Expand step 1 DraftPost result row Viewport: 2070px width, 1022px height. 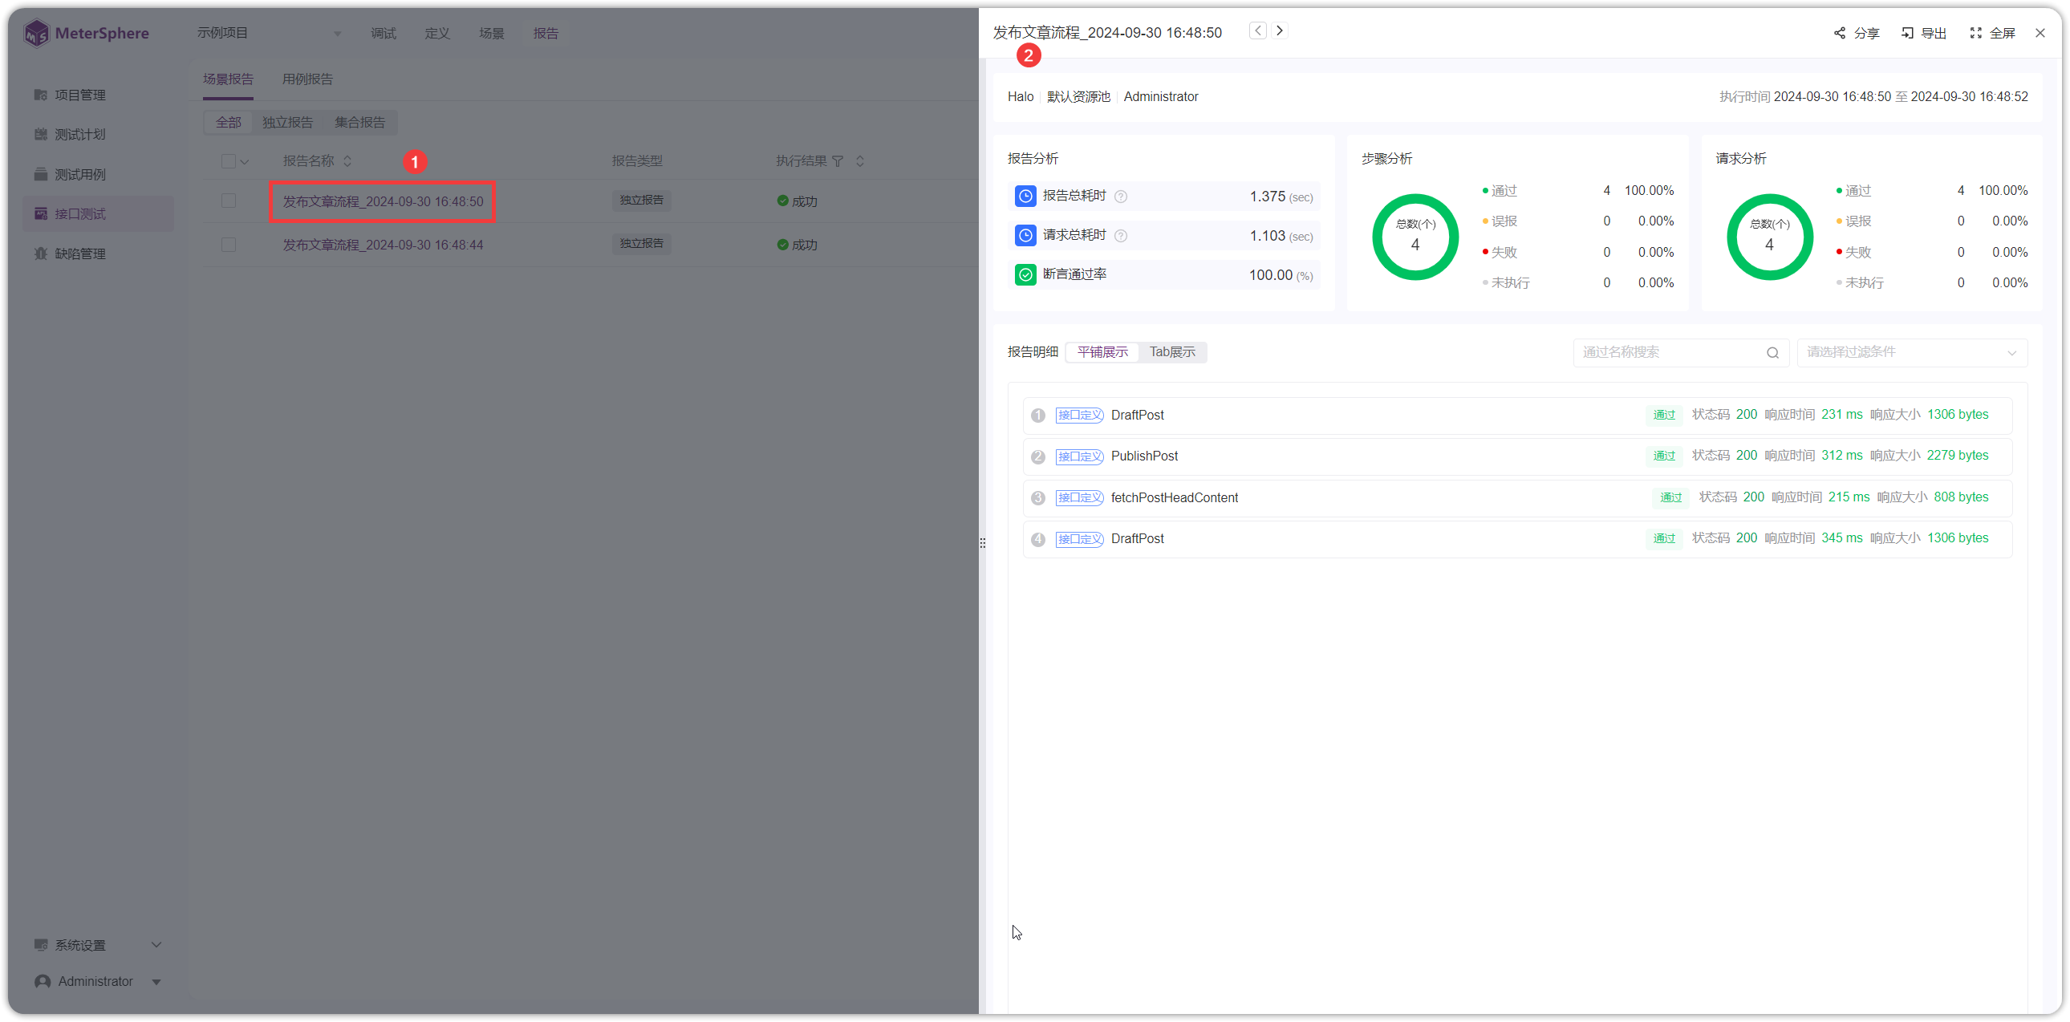coord(1517,416)
